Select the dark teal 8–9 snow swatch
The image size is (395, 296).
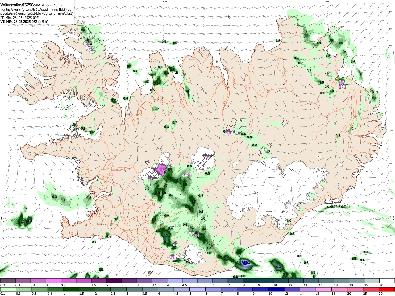point(251,281)
